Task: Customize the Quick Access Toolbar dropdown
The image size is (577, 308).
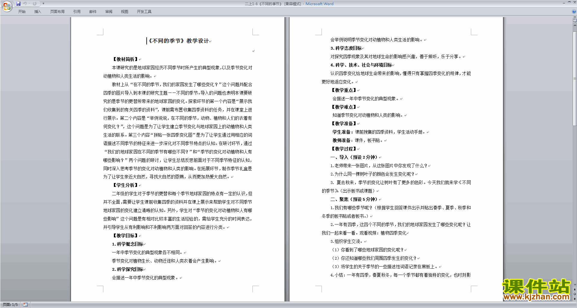Action: [x=43, y=4]
